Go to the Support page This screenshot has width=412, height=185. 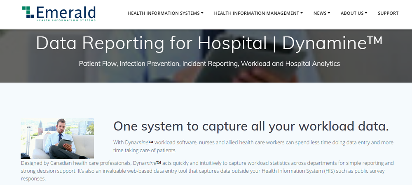(x=388, y=13)
